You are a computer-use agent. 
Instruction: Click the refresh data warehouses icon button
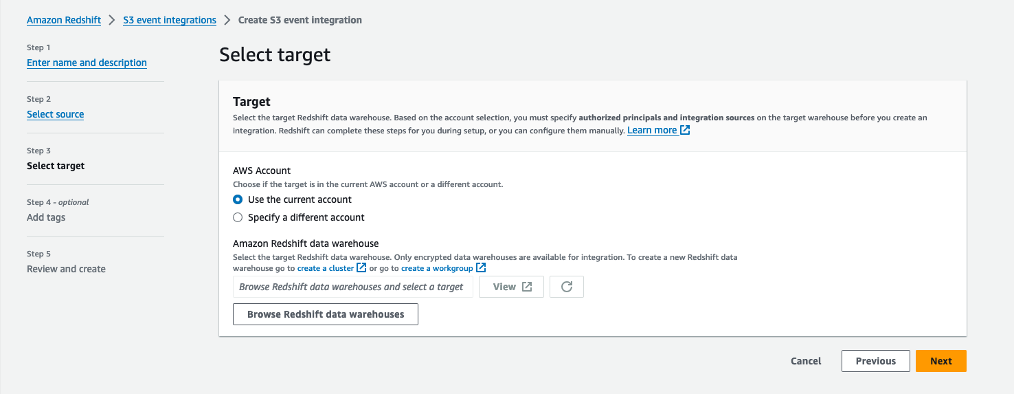click(567, 287)
